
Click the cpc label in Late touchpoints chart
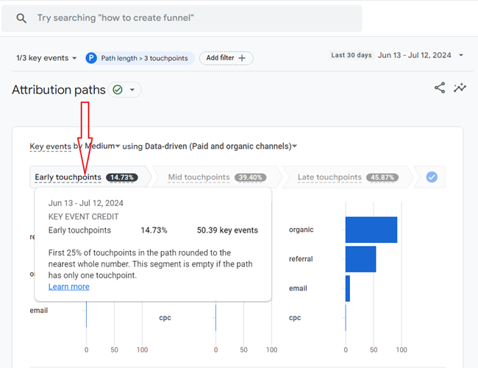[x=295, y=318]
